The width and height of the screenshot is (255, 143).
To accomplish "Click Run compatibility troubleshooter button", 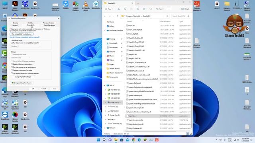I will pos(22,34).
